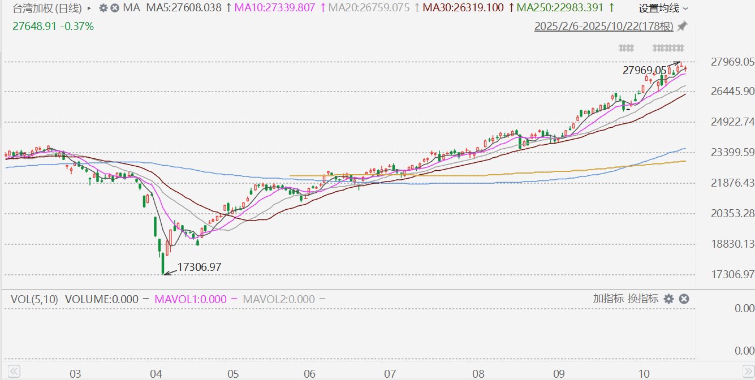The height and width of the screenshot is (380, 755).
Task: Open the 设置均线 dropdown
Action: 663,8
